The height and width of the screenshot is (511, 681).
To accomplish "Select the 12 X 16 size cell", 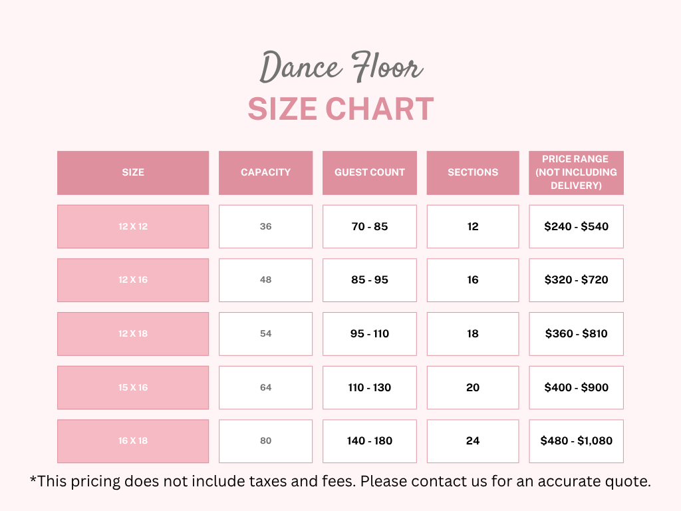I will click(x=133, y=280).
